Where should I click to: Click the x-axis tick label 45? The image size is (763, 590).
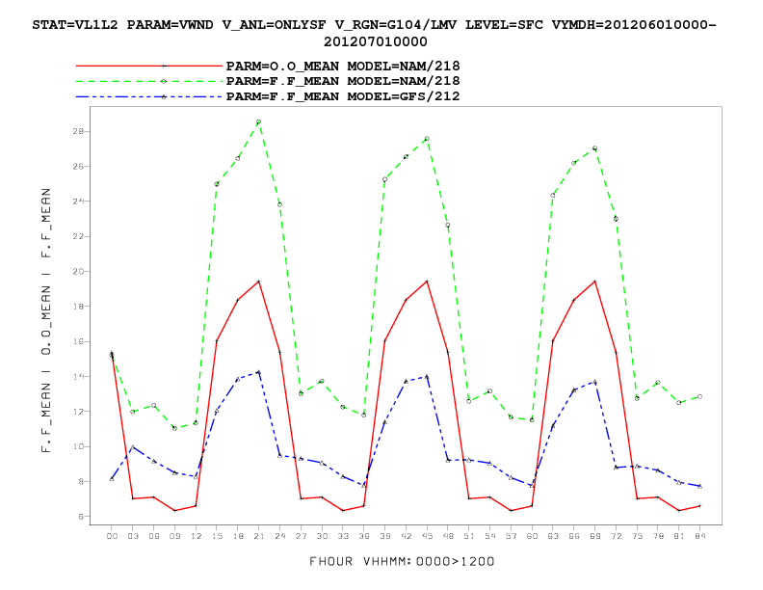(427, 536)
